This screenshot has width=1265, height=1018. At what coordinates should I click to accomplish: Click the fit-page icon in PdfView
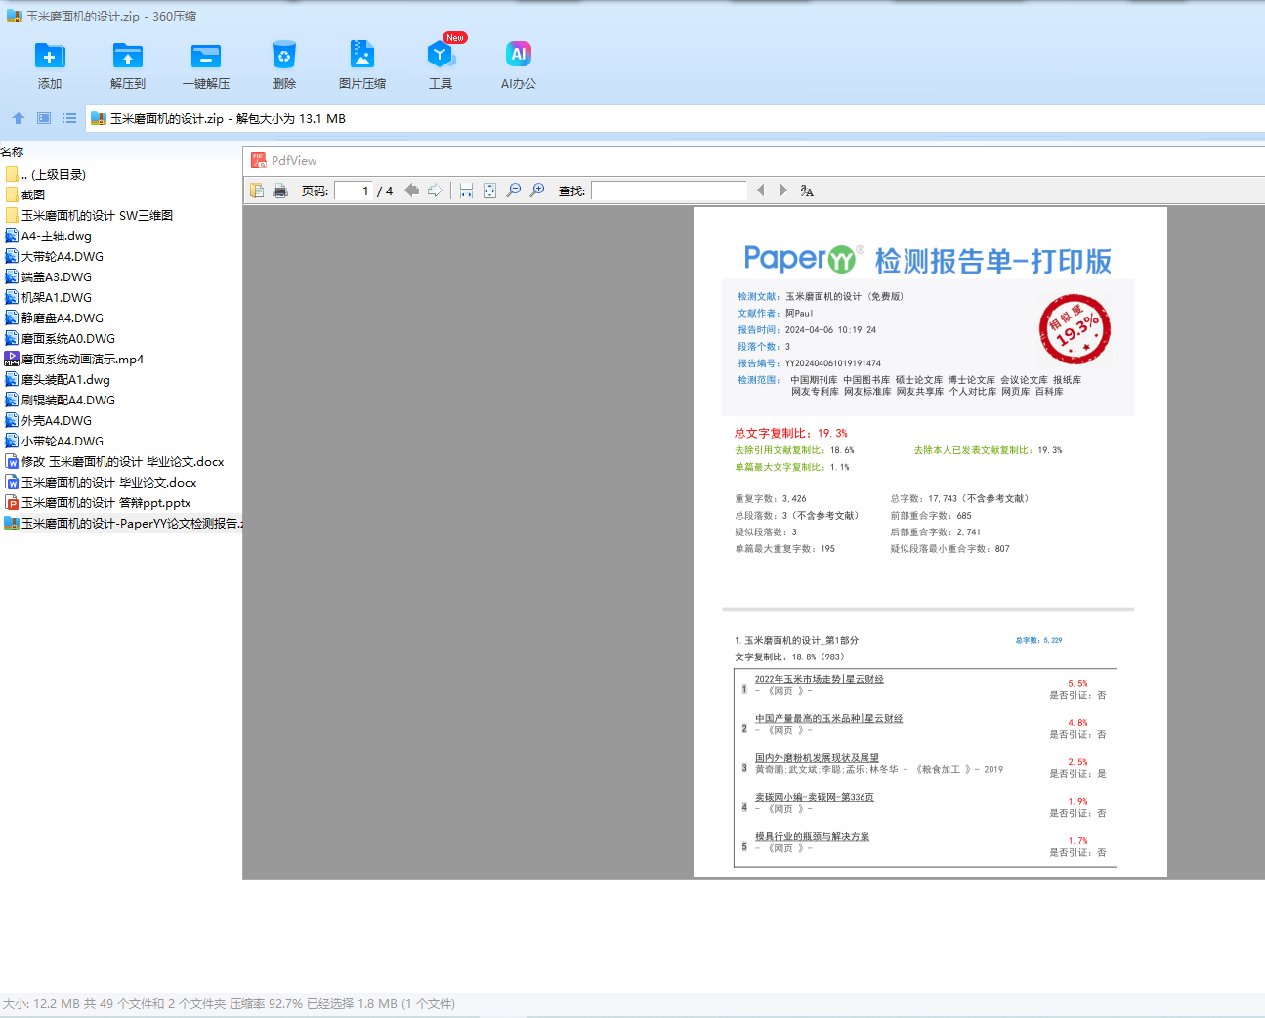tap(489, 191)
